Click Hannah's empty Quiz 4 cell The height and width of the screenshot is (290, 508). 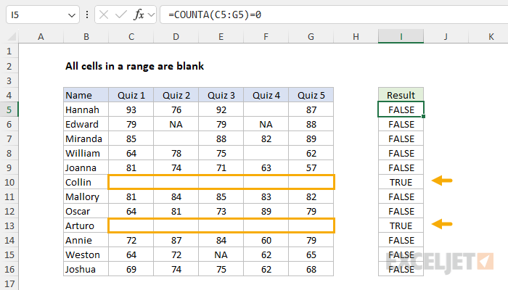pyautogui.click(x=266, y=109)
